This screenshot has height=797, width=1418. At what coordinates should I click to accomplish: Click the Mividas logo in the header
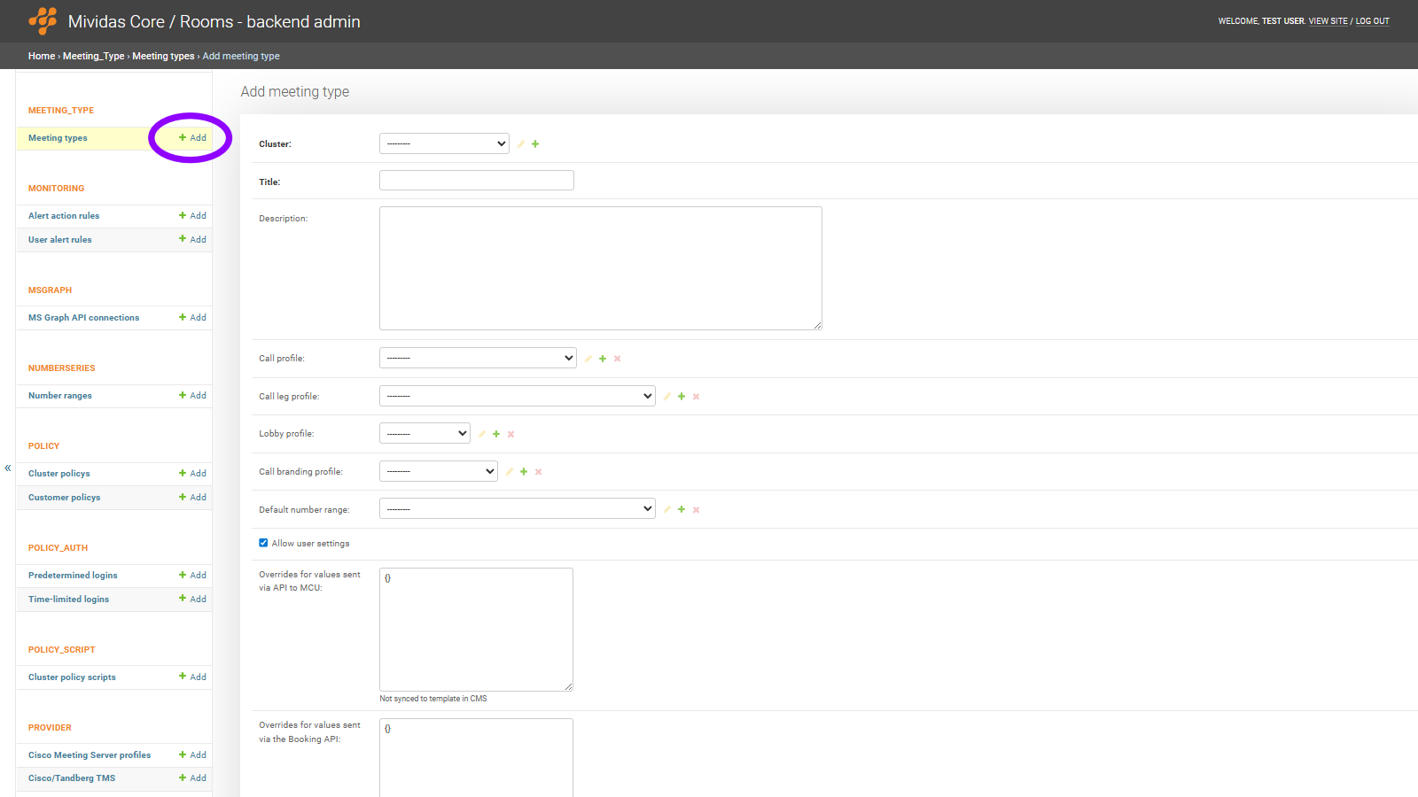43,21
